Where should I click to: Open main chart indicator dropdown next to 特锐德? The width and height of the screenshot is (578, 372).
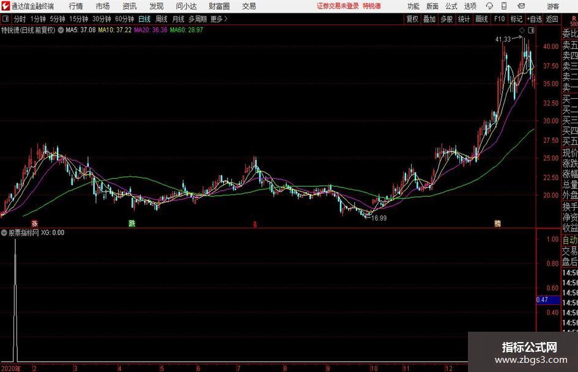(61, 30)
